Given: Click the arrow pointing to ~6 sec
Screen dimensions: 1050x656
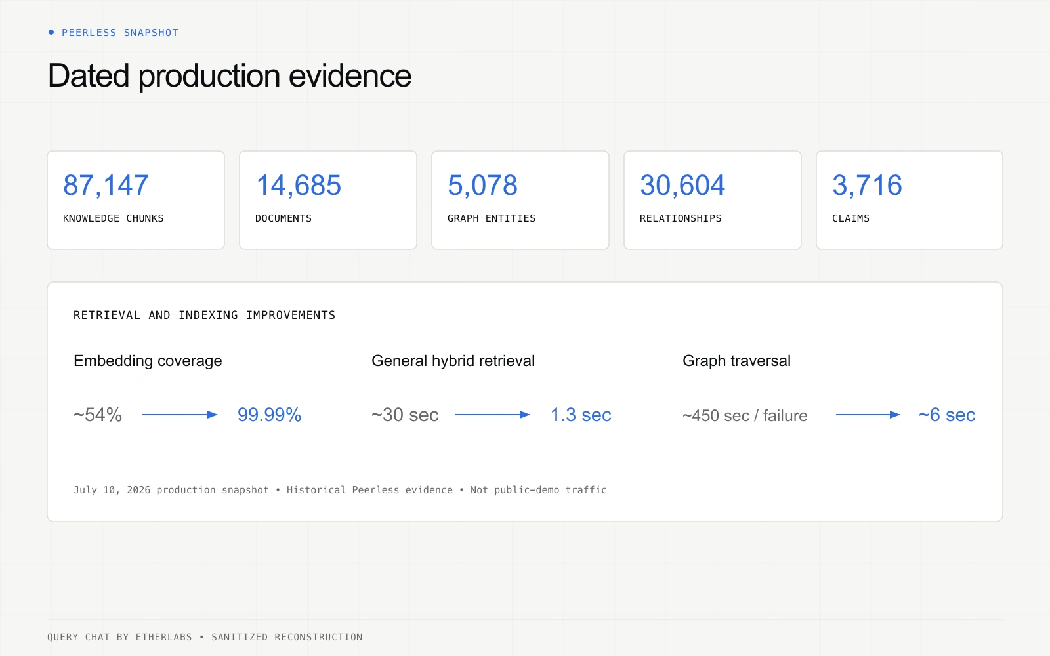Looking at the screenshot, I should coord(868,415).
